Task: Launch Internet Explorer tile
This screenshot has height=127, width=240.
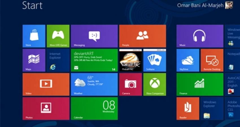Action: point(58,60)
